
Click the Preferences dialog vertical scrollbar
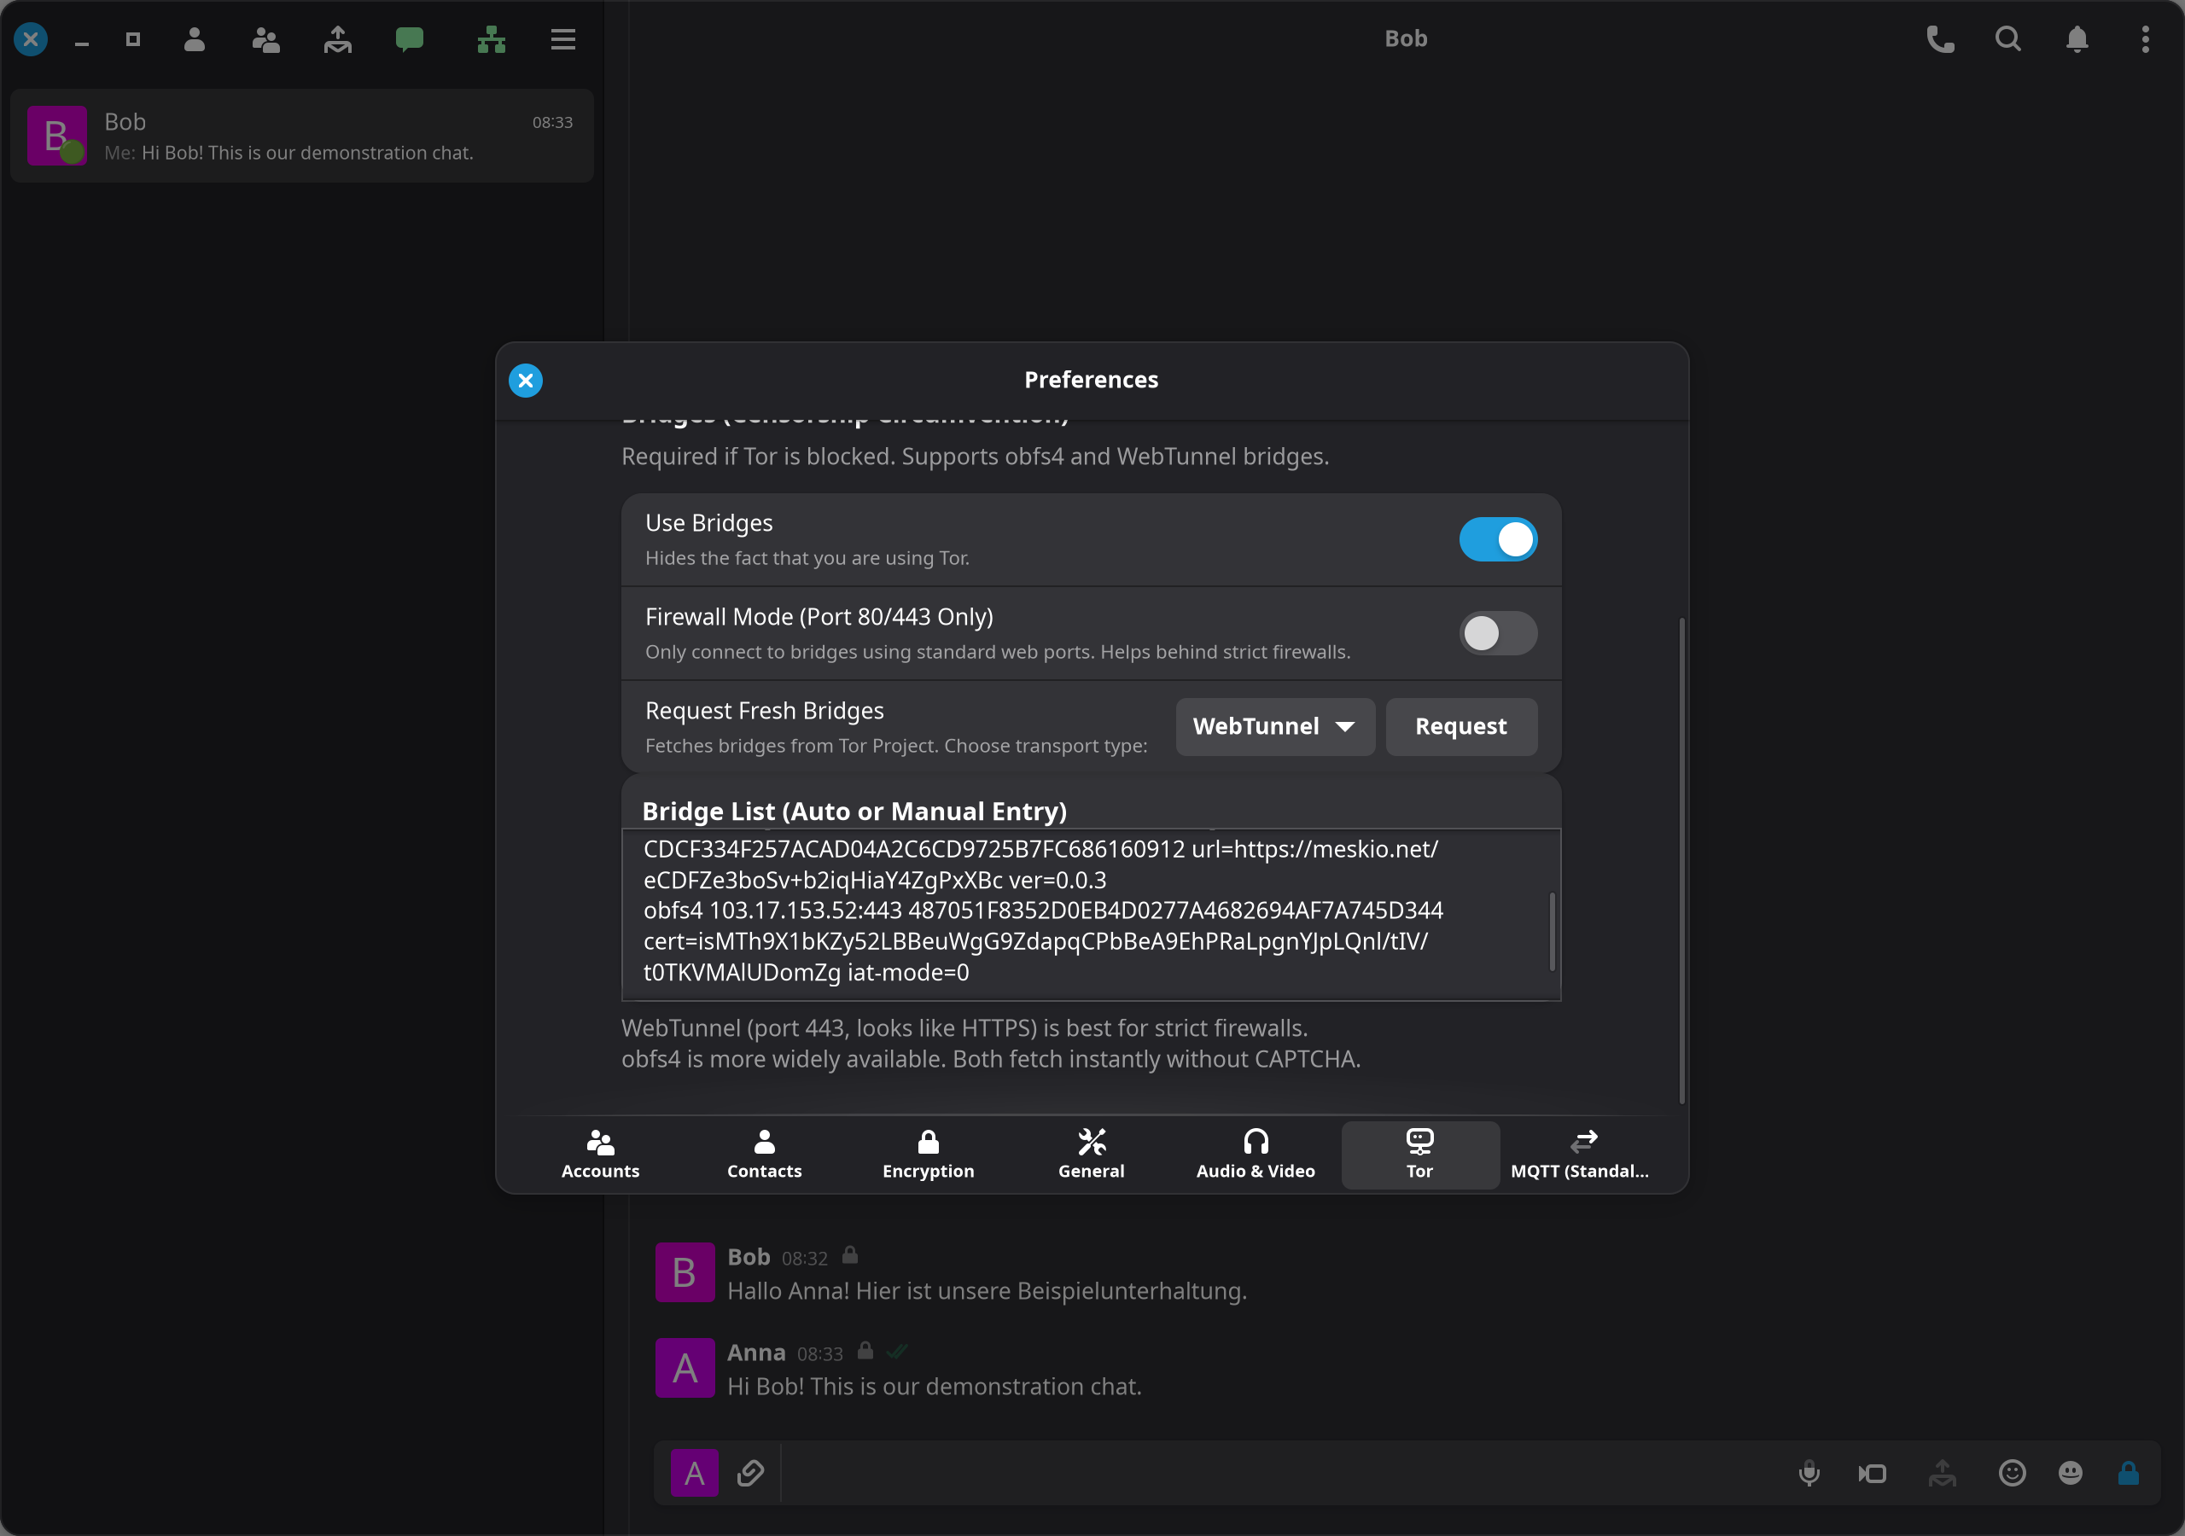[x=1681, y=861]
